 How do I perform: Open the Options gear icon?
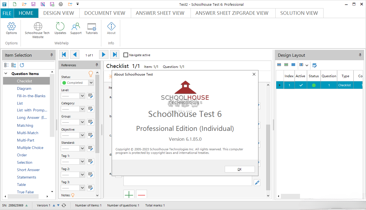pyautogui.click(x=11, y=27)
